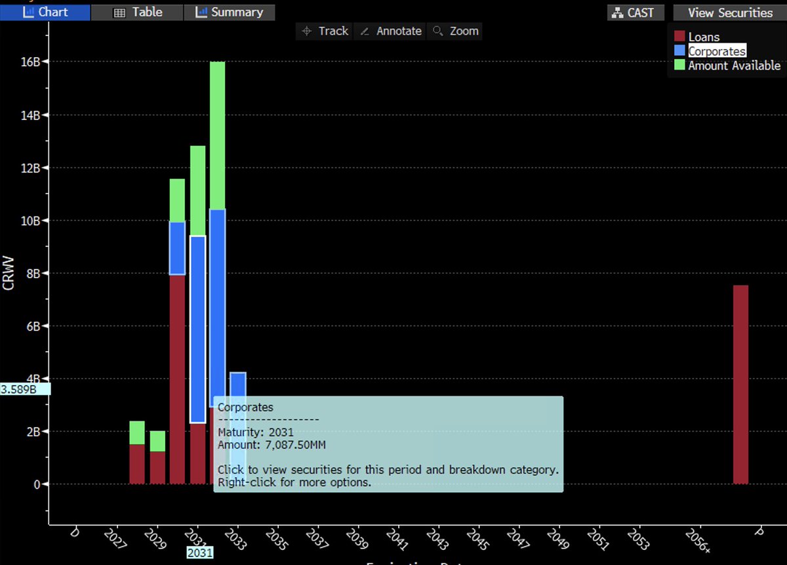Select the Annotate tool

[x=390, y=31]
